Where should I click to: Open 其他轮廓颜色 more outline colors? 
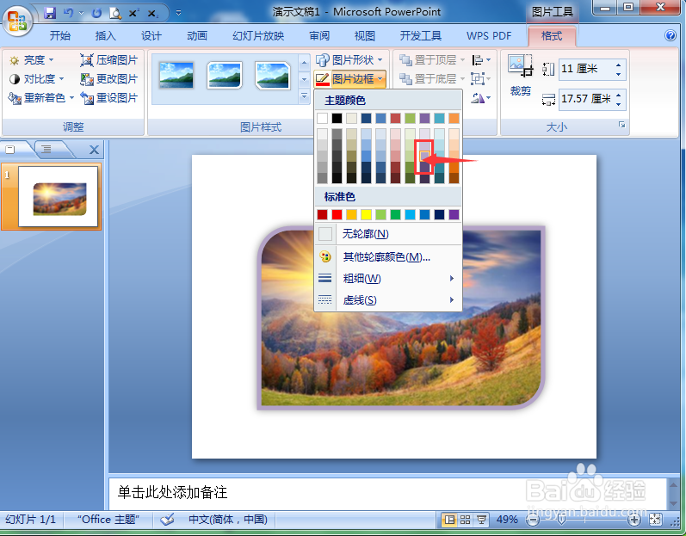[x=388, y=257]
